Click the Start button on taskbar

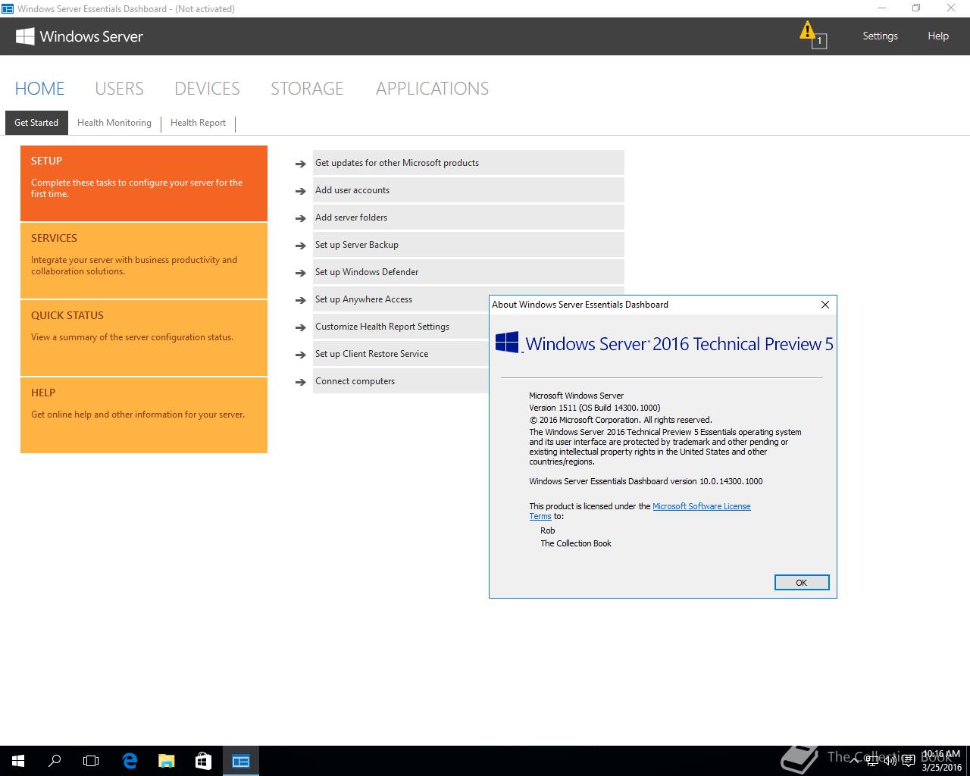[18, 761]
